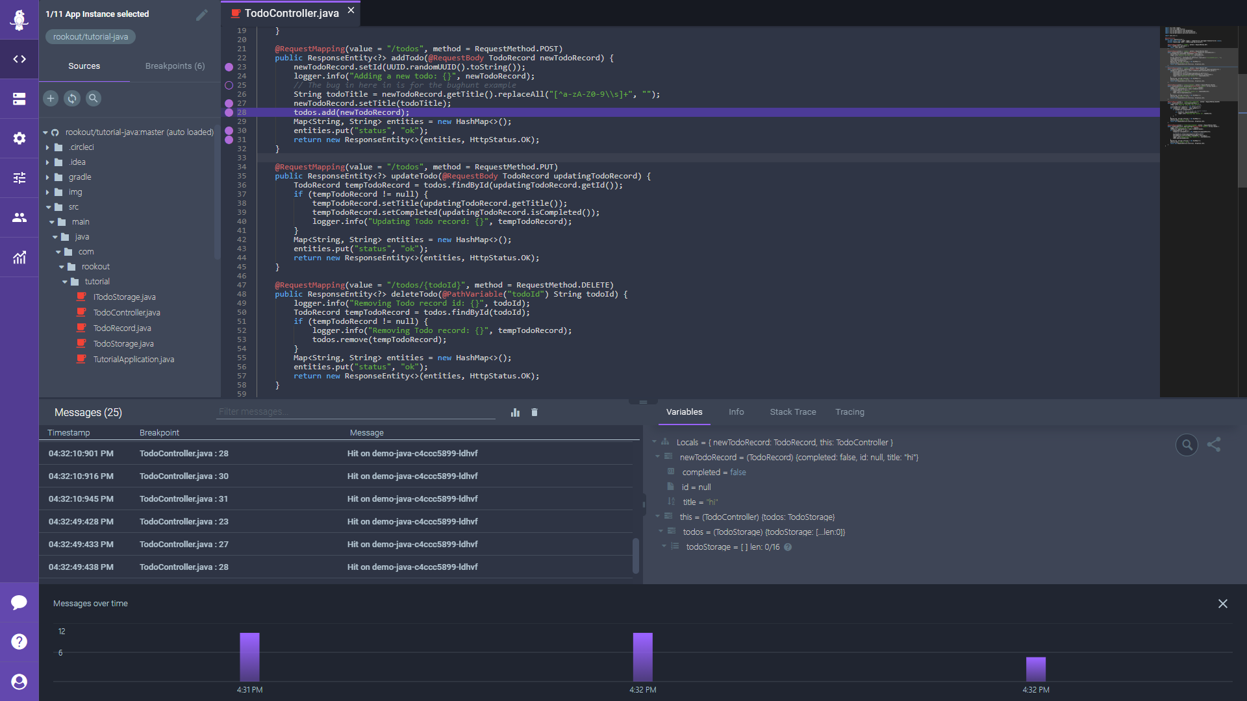
Task: Open TodoRecord.java file
Action: pyautogui.click(x=122, y=328)
